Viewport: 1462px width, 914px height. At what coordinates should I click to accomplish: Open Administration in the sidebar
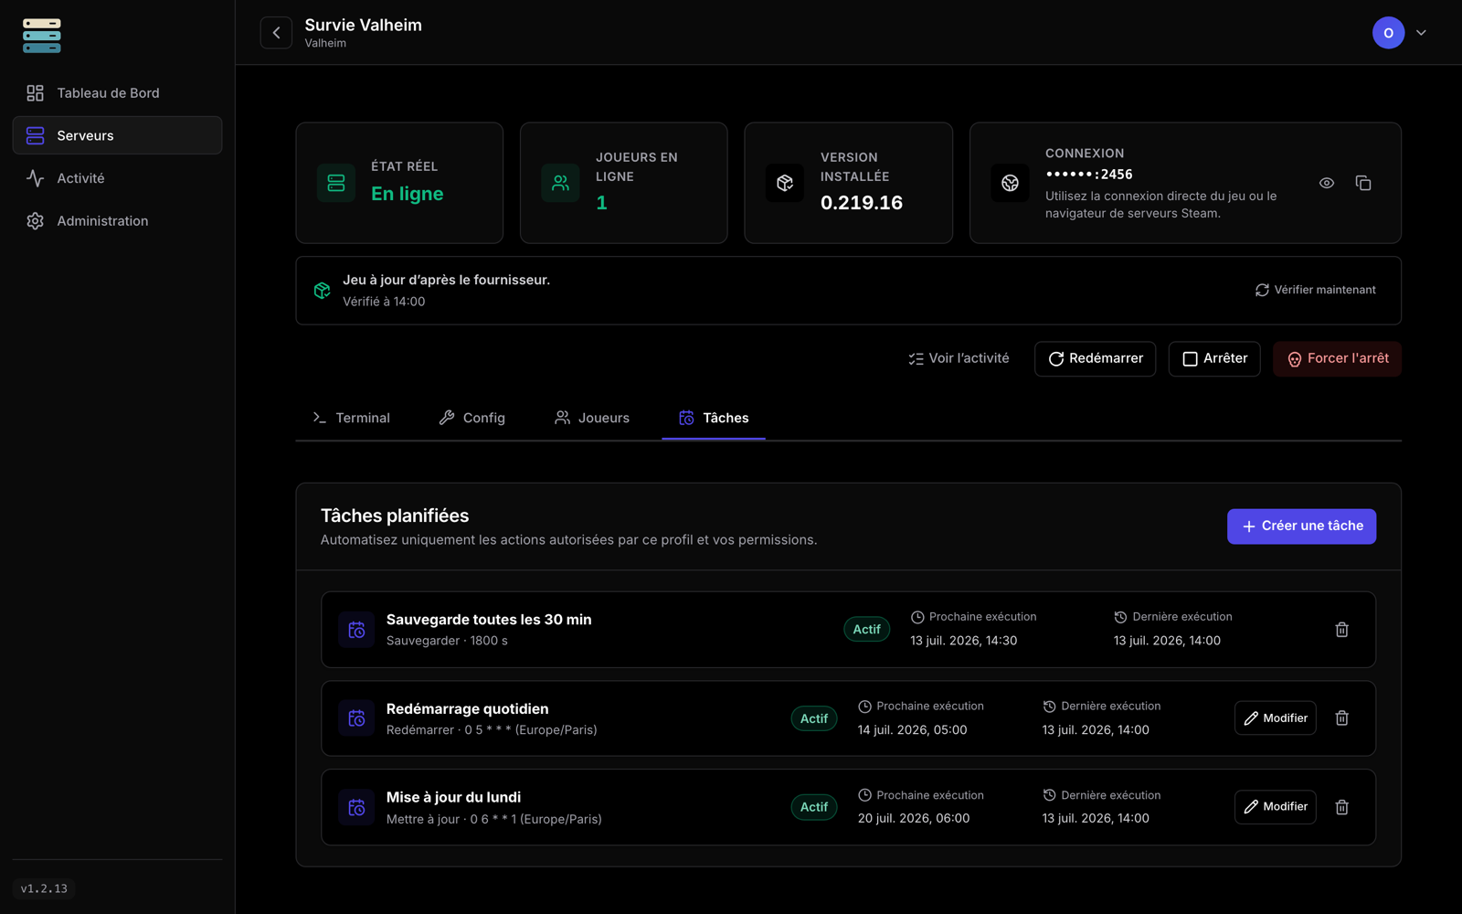pyautogui.click(x=117, y=221)
